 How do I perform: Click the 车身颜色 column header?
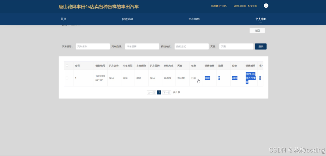tap(141, 66)
